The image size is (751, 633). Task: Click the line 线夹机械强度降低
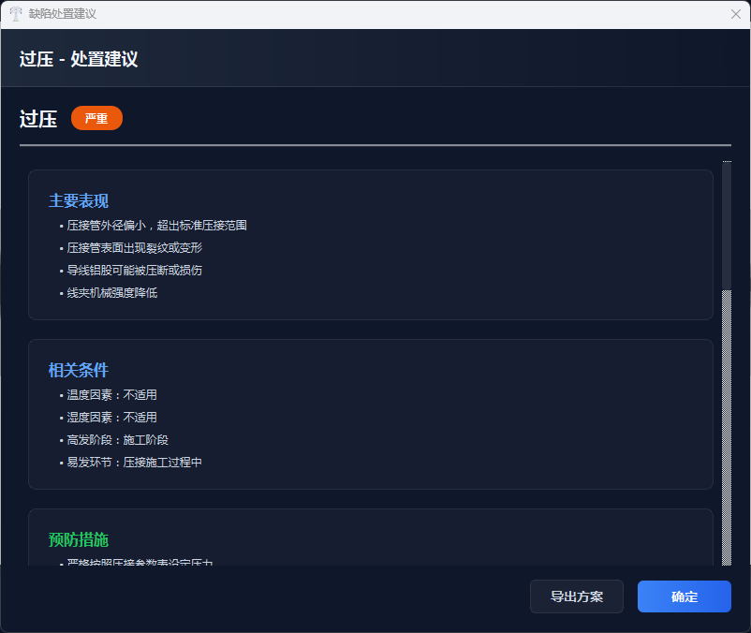tap(112, 293)
